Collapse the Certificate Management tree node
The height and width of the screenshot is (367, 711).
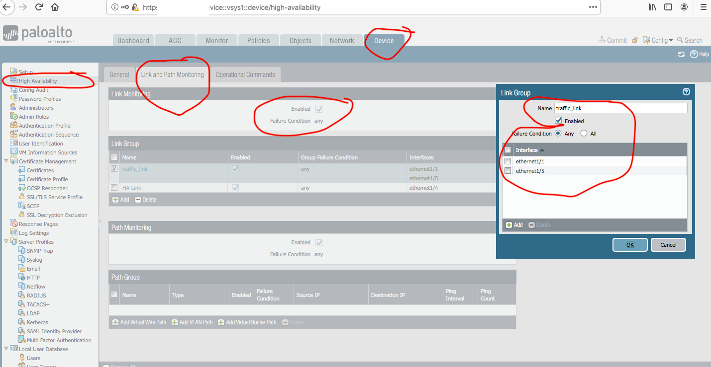tap(6, 161)
